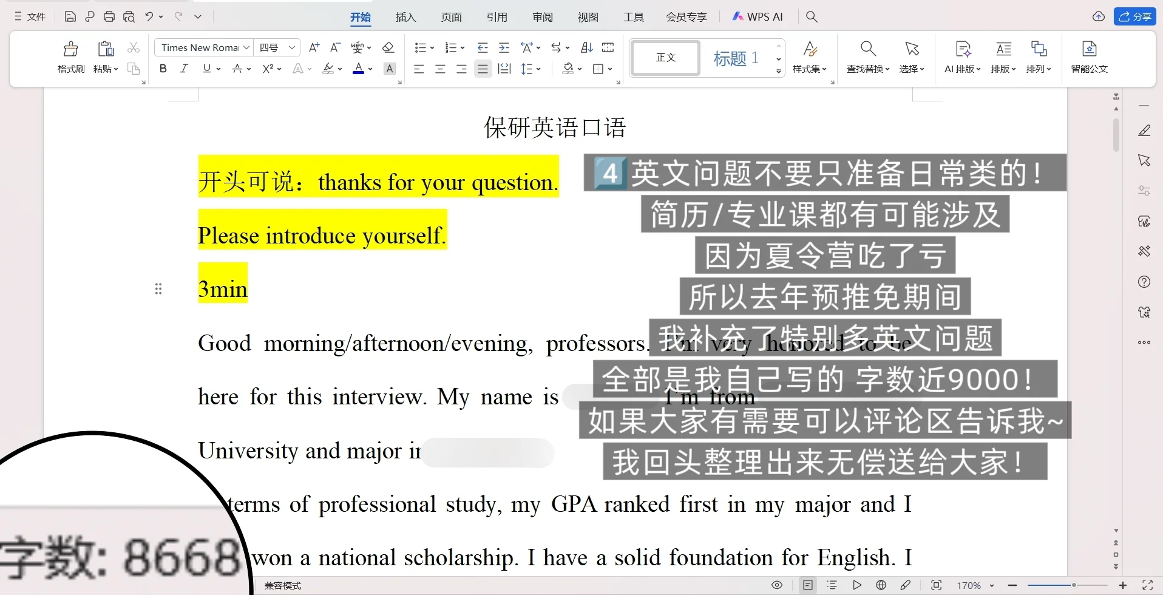This screenshot has height=595, width=1163.
Task: Click the Print icon
Action: tap(109, 16)
